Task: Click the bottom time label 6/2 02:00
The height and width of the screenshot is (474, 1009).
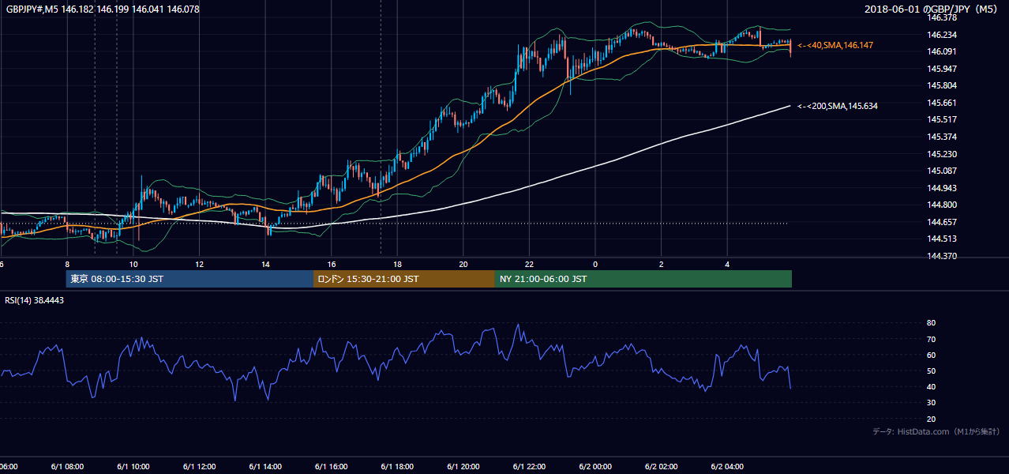Action: (x=662, y=467)
